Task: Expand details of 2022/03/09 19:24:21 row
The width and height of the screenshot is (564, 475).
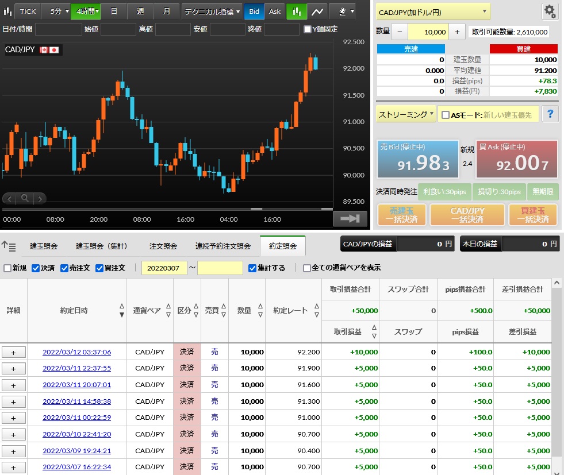Action: pos(14,451)
